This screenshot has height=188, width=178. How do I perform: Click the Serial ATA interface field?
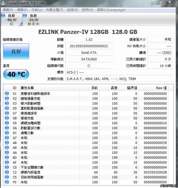coord(89,53)
